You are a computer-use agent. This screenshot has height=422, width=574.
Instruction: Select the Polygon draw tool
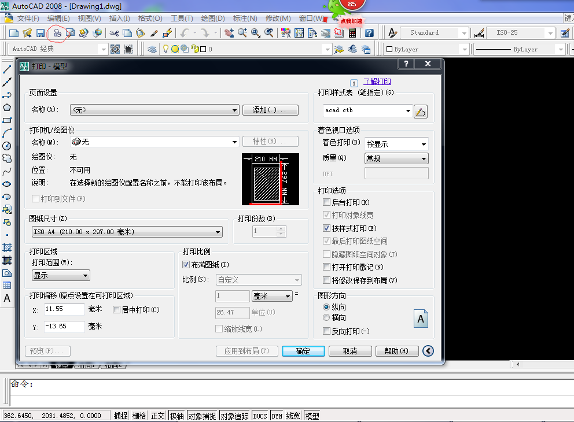[6, 108]
